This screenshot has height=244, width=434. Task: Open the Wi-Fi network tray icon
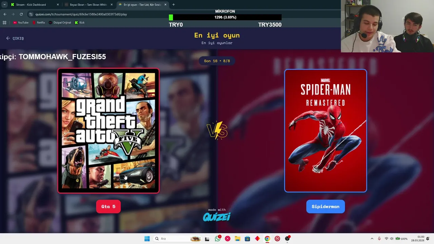point(386,239)
